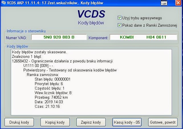183x129 pixels.
Task: Click 'Kody błędów' subtitle under VCDS logo
Action: (91, 23)
